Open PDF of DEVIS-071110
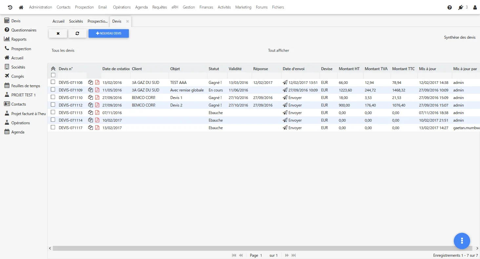This screenshot has width=480, height=259. coord(97,98)
